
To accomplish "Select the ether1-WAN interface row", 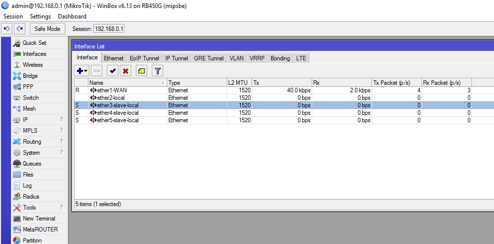I will point(284,90).
